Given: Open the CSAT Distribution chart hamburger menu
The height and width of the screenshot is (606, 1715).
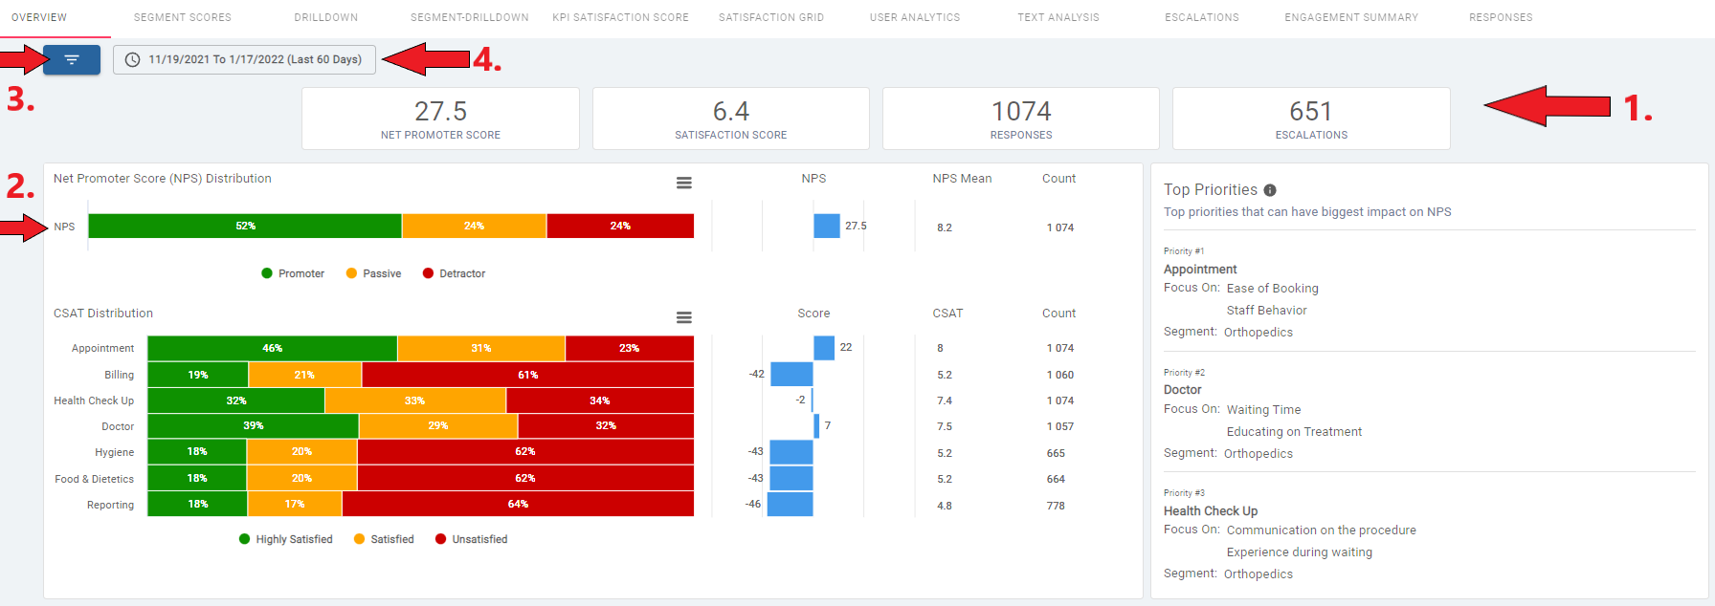Looking at the screenshot, I should pos(683,317).
